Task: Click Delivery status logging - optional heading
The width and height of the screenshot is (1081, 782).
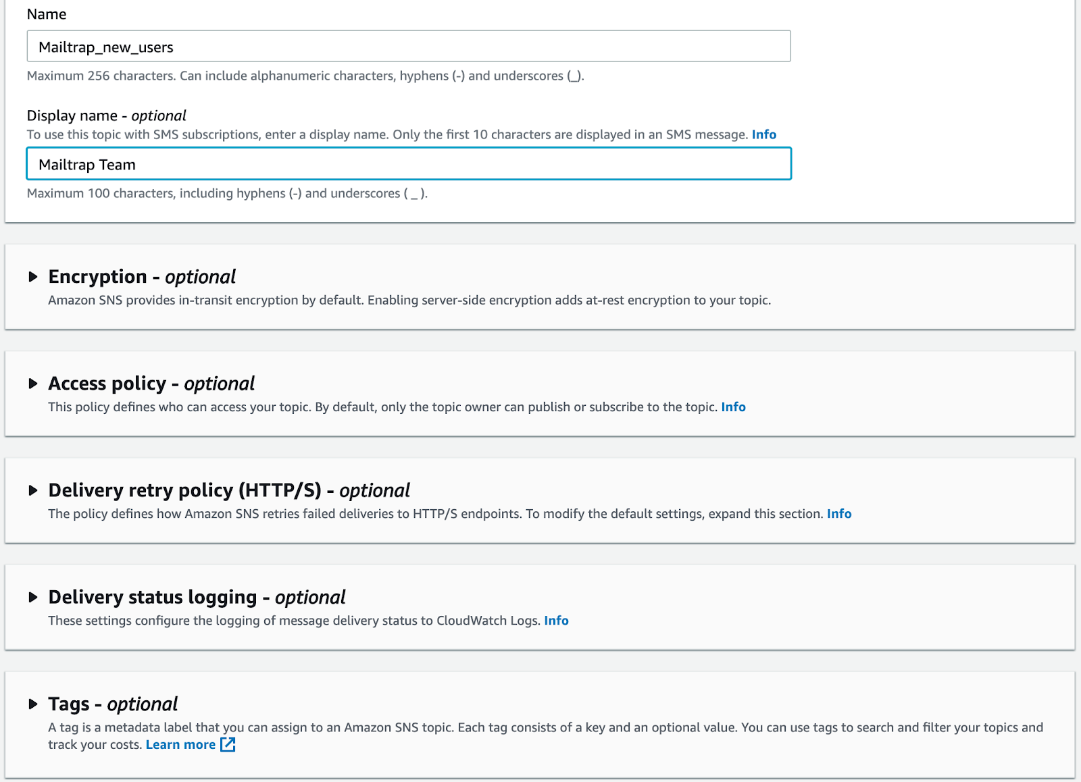Action: [x=197, y=597]
